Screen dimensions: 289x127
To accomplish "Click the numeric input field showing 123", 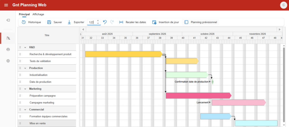I will [92, 22].
